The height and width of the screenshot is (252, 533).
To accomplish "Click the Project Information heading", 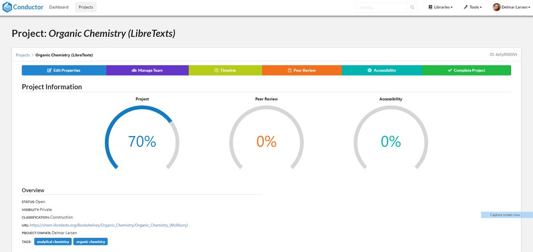I will (x=52, y=87).
